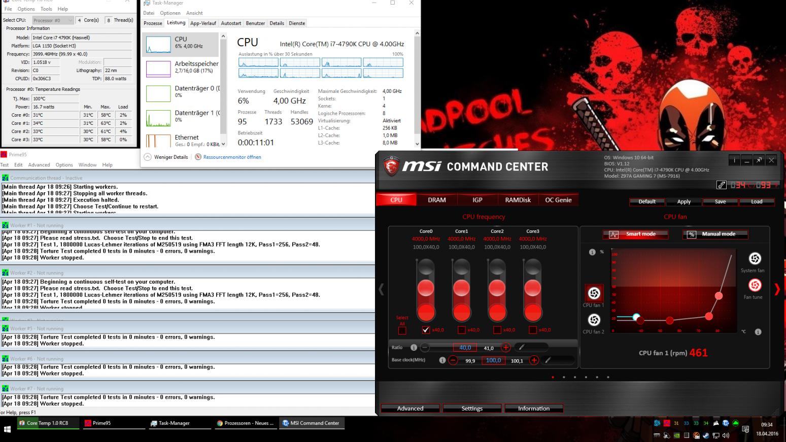Go to previous page with left arrow
This screenshot has width=786, height=442.
[381, 289]
